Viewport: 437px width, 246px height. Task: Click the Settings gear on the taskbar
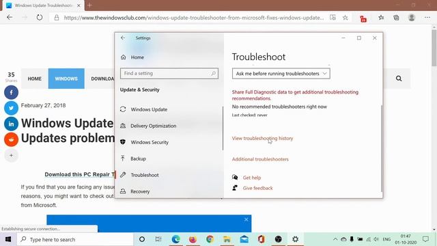295,239
